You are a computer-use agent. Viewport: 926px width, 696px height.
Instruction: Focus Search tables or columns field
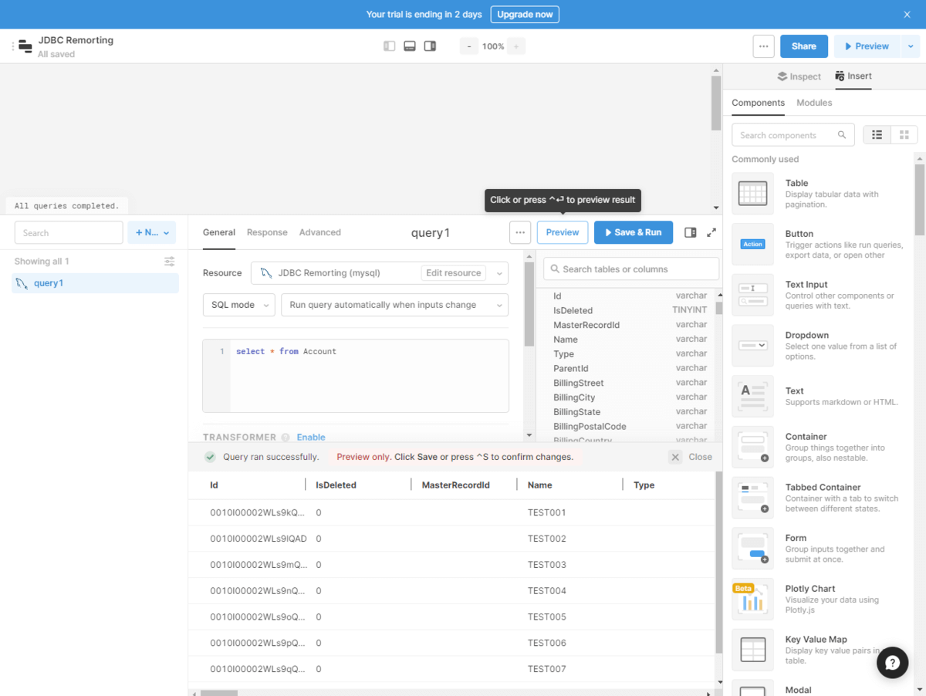[x=631, y=269]
